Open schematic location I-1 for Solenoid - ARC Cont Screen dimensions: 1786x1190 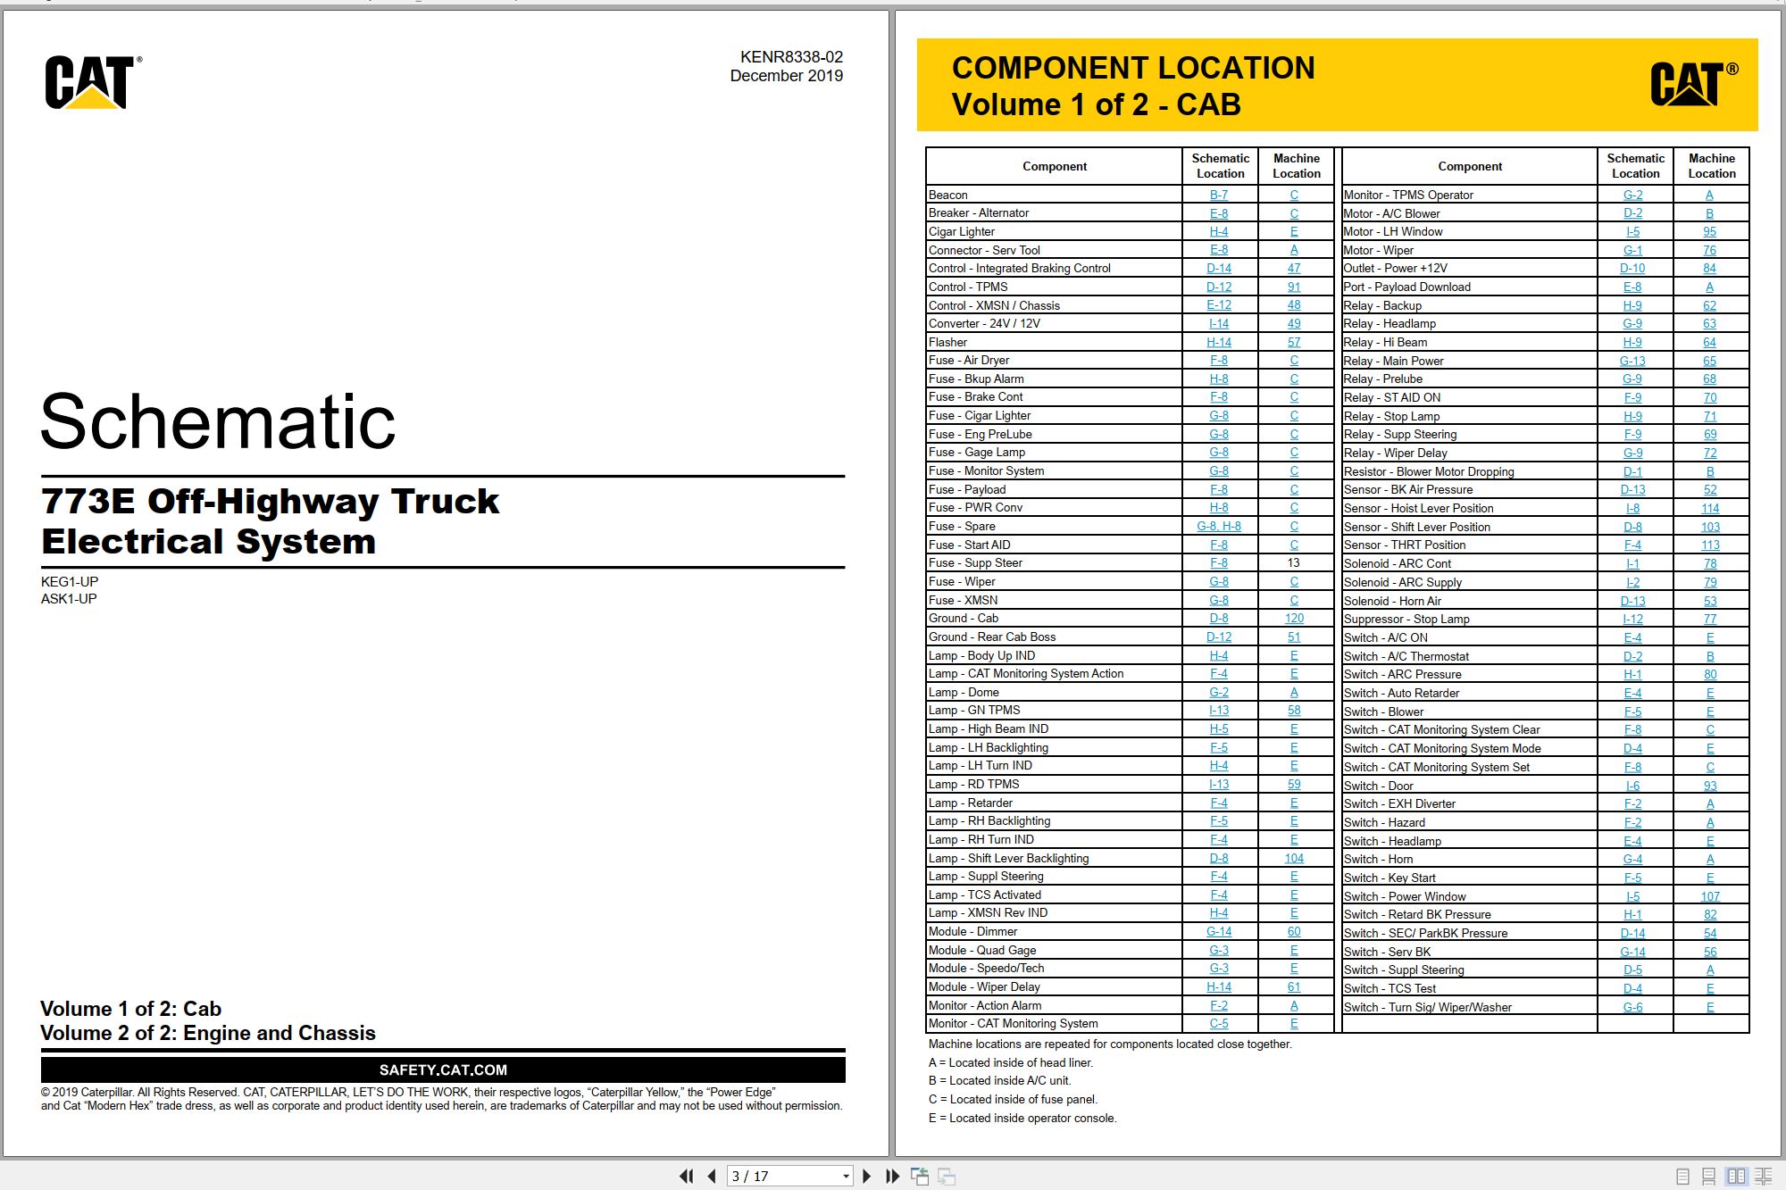(x=1632, y=563)
